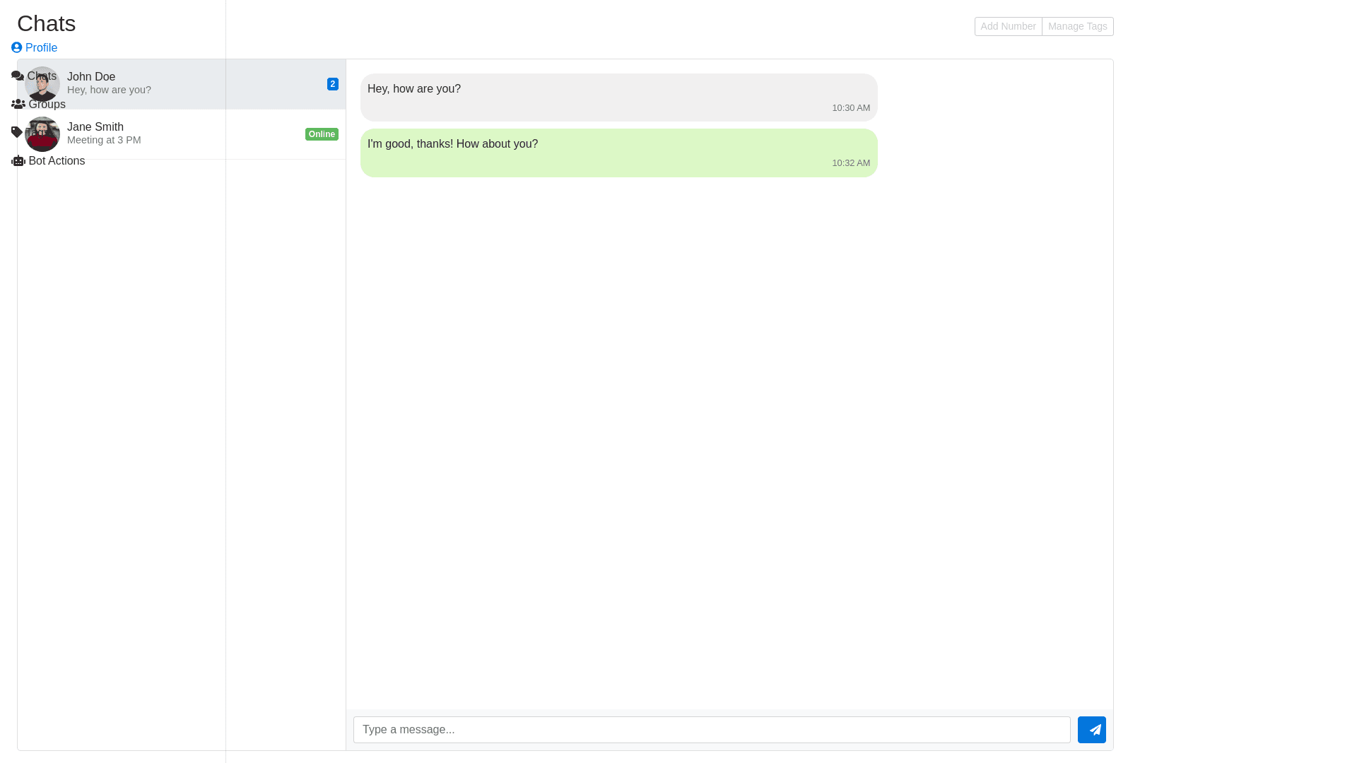1357x763 pixels.
Task: Click Jane Smith's green Online badge
Action: click(x=322, y=134)
